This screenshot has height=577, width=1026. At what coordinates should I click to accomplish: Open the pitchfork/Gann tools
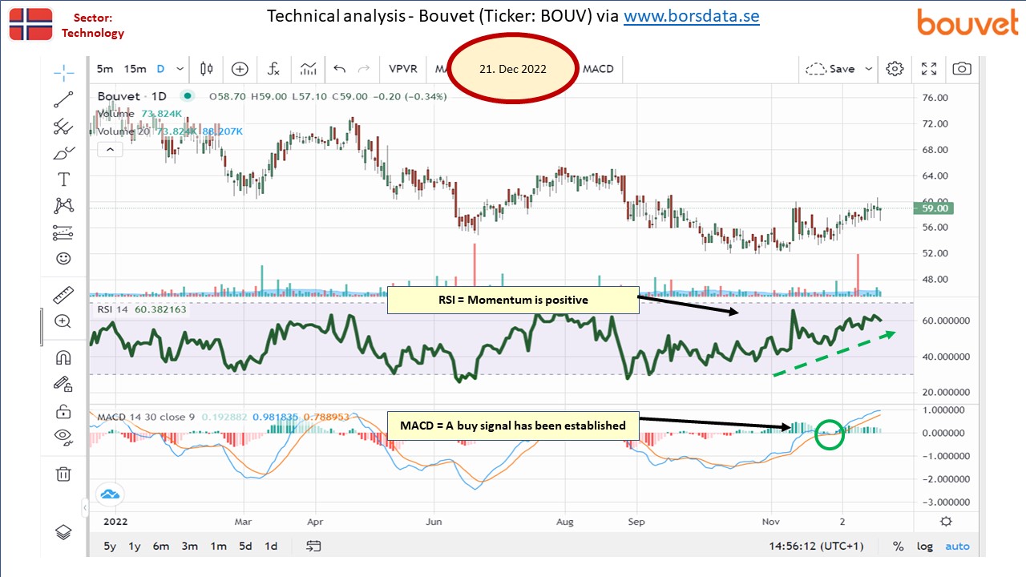(63, 126)
